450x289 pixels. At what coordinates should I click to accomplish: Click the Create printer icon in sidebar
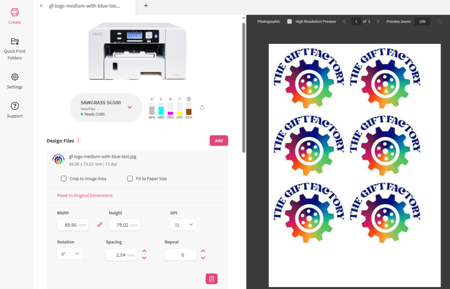click(15, 13)
